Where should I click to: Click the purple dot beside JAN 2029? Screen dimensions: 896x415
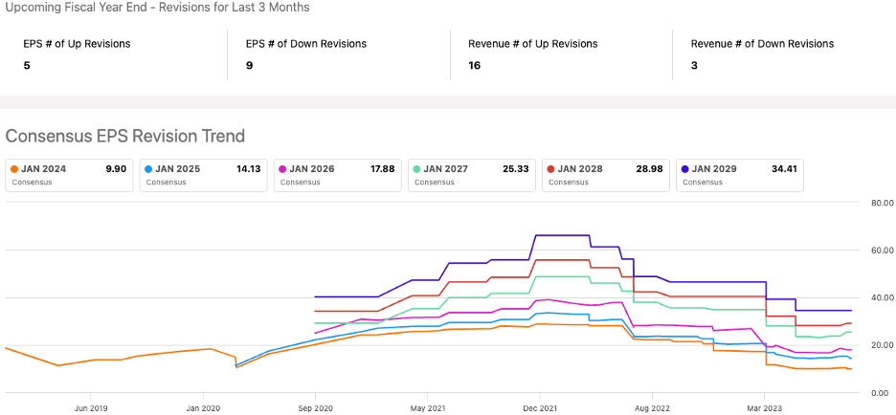pyautogui.click(x=684, y=169)
